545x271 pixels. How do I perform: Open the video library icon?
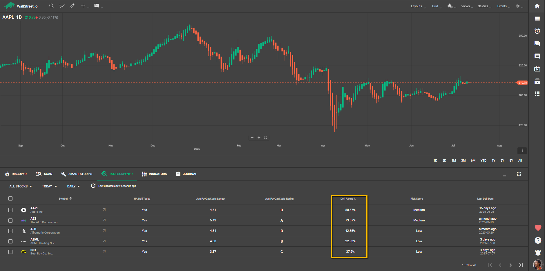537,81
